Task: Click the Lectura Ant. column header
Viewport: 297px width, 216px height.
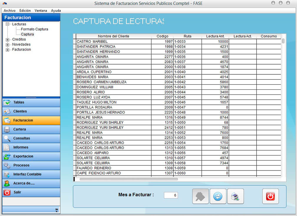Action: click(x=215, y=36)
